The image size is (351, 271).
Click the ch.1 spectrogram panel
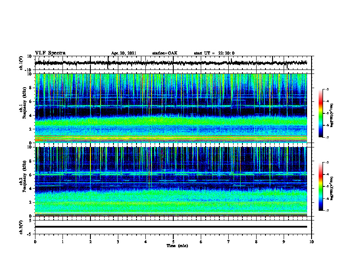[x=171, y=108]
